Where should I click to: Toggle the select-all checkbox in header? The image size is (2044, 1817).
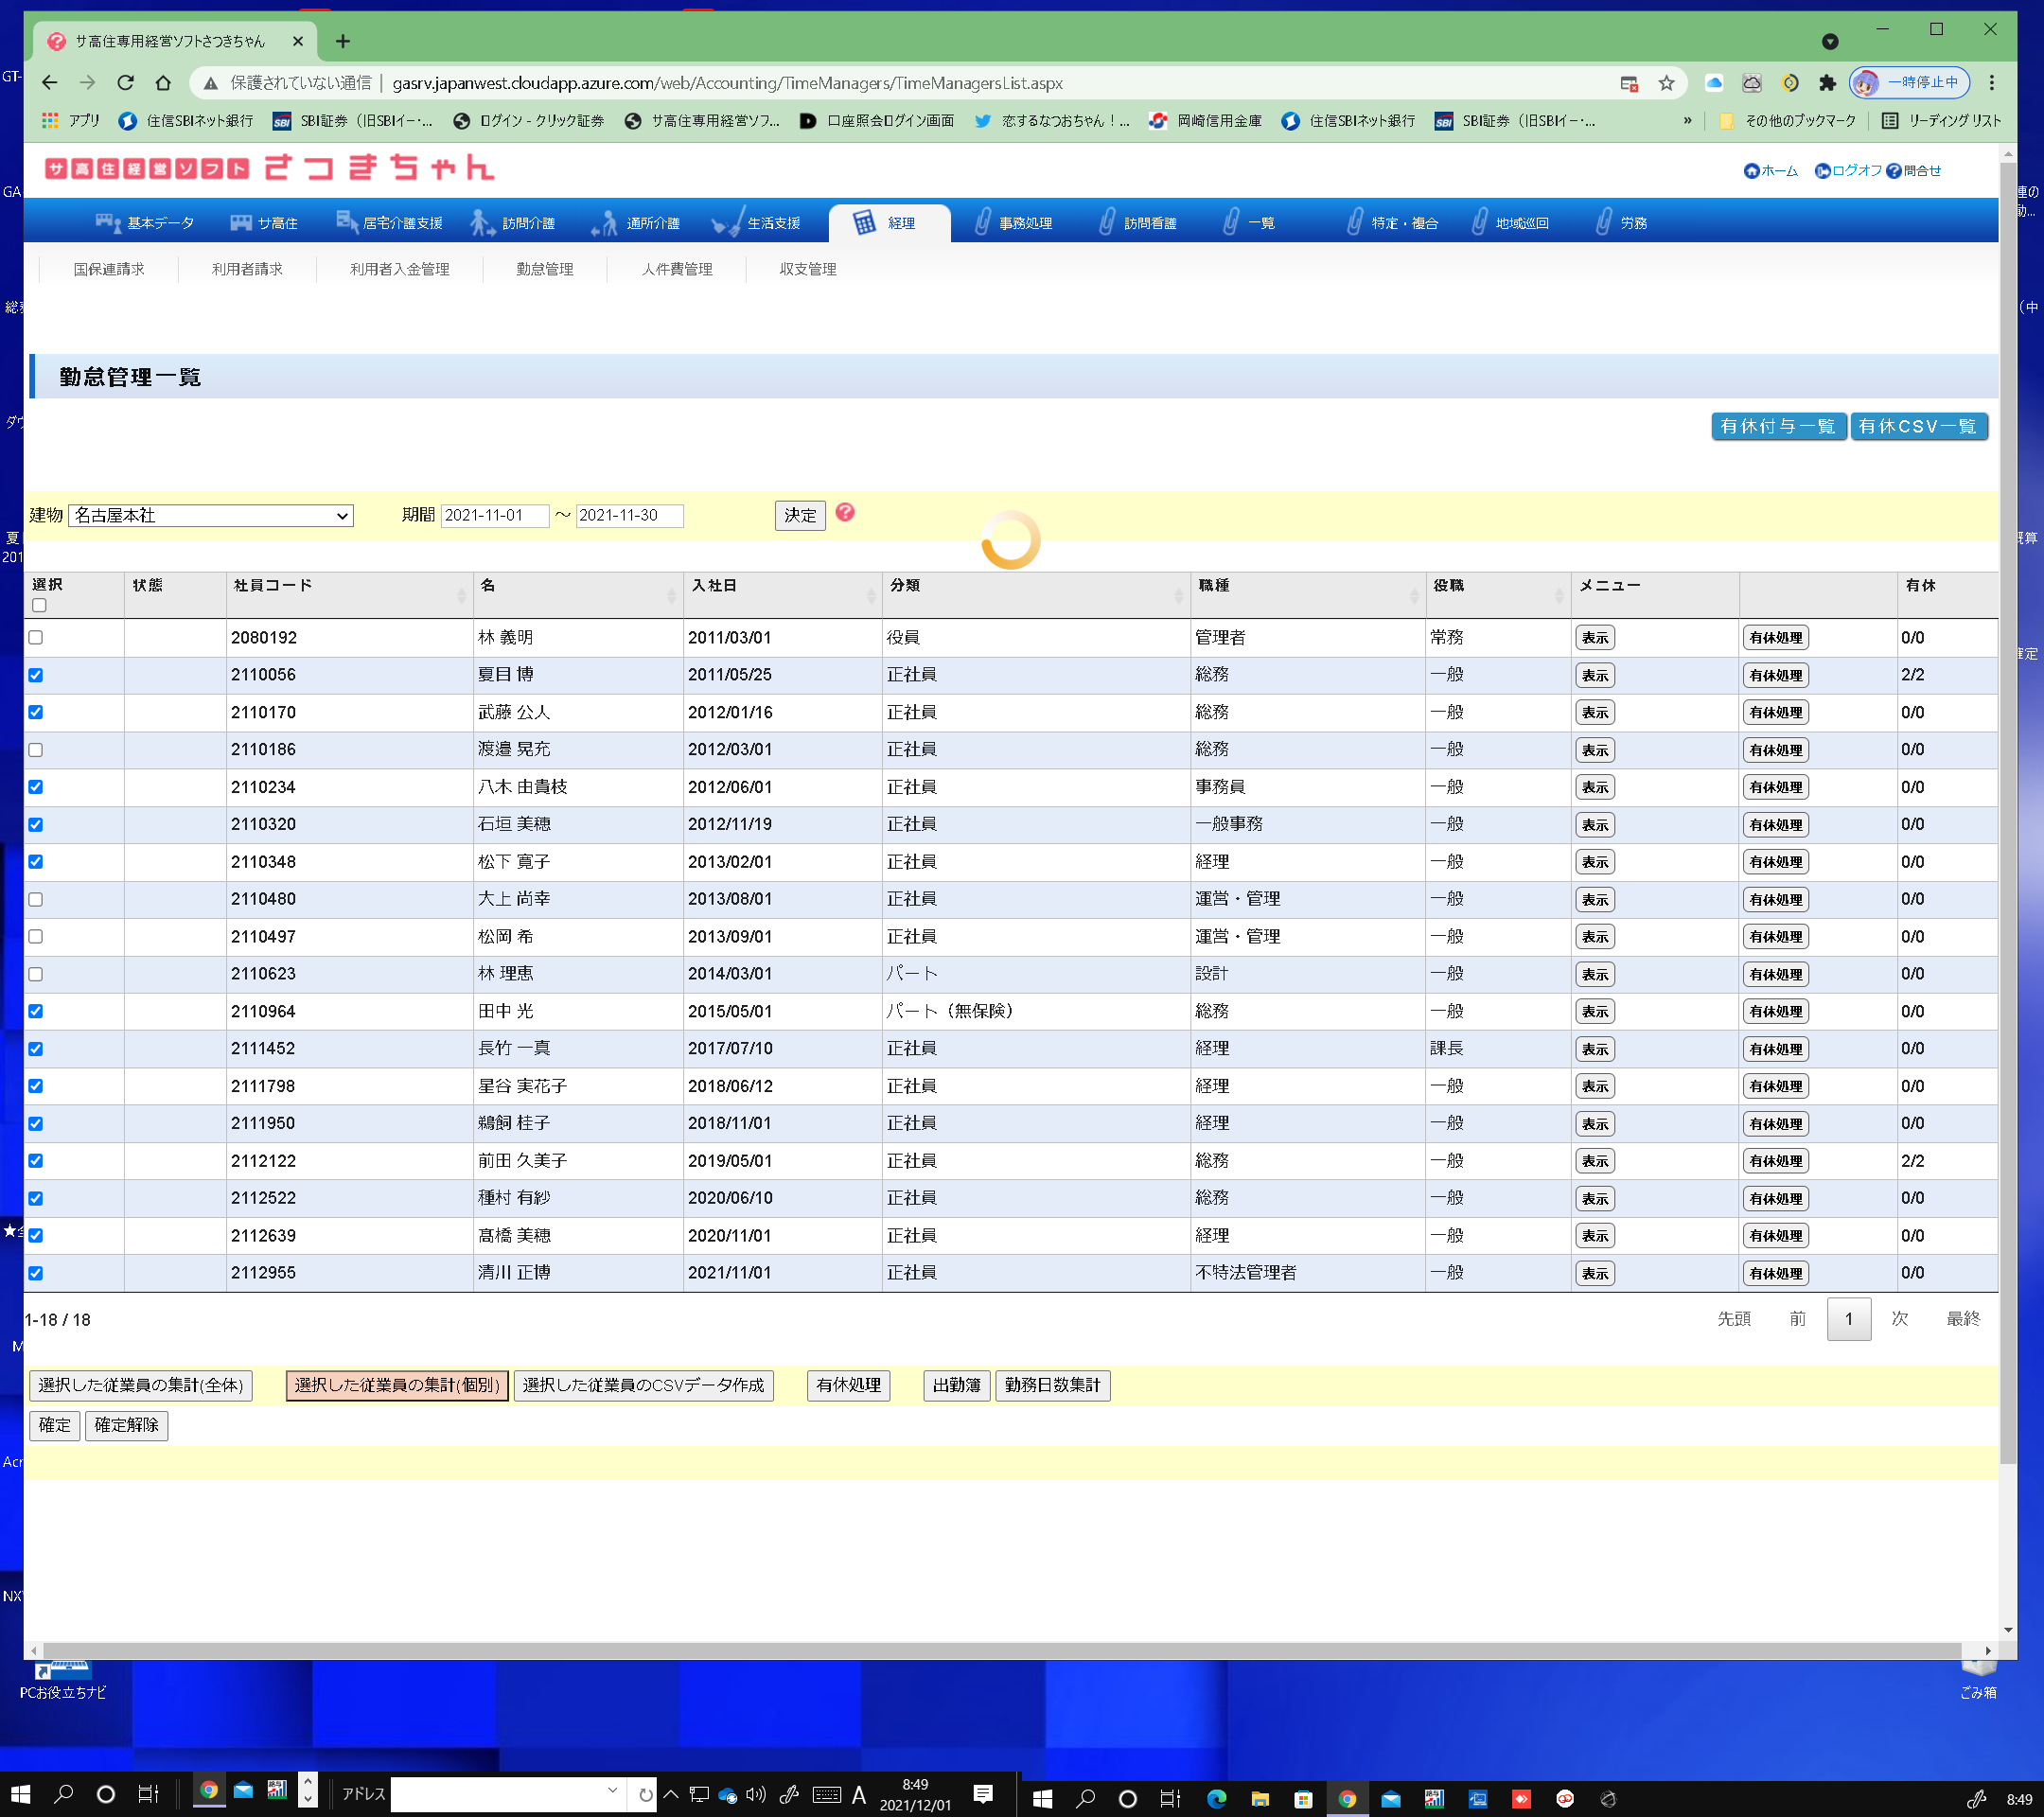[x=39, y=605]
